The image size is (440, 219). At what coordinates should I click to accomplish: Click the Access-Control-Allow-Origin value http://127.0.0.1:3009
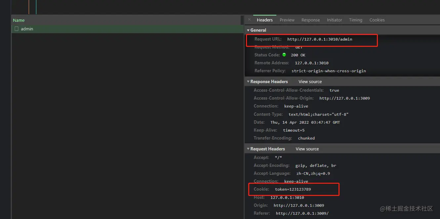click(344, 98)
